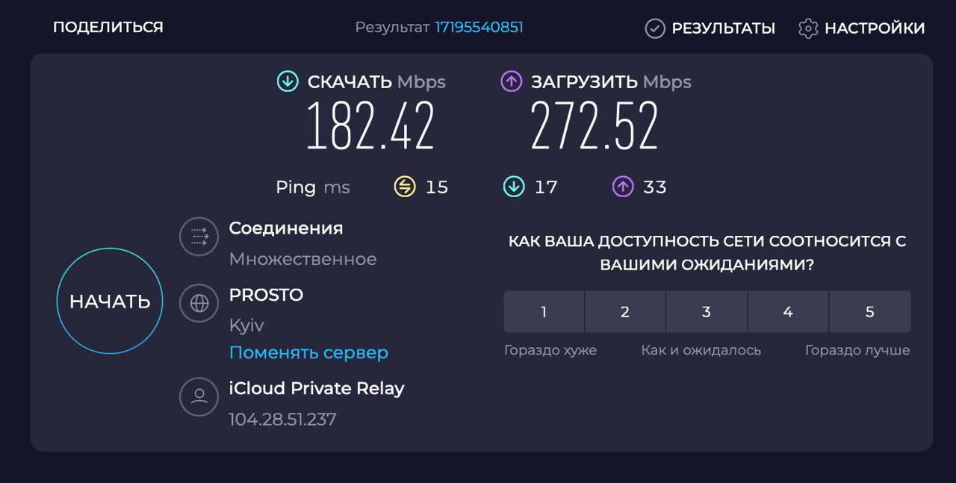
Task: Choose rating 5 much better
Action: tap(870, 312)
